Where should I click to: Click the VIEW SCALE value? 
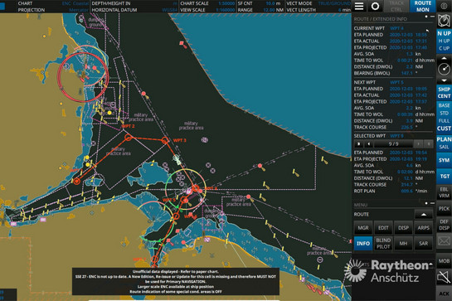(225, 10)
